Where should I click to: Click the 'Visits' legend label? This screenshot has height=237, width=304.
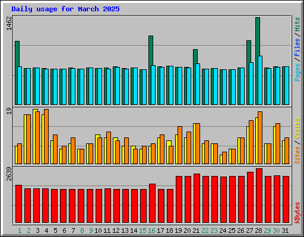pos(297,129)
